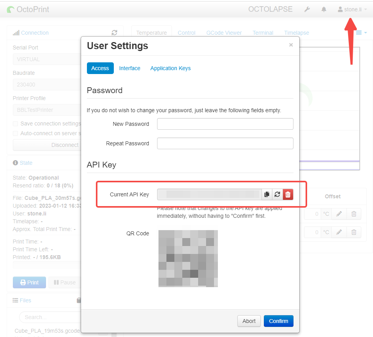Edit the second temperature offset

(339, 232)
